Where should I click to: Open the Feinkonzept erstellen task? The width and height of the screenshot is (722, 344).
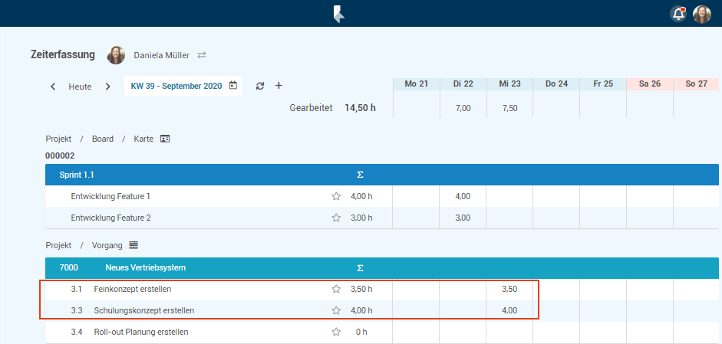(133, 290)
